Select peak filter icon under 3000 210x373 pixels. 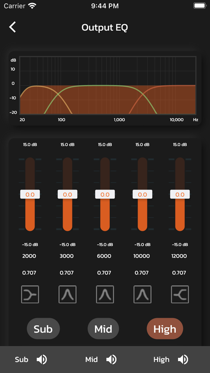coord(68,294)
